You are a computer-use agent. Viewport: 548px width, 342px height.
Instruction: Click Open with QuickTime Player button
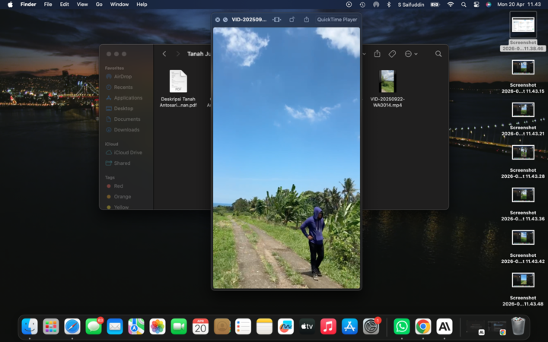(336, 20)
